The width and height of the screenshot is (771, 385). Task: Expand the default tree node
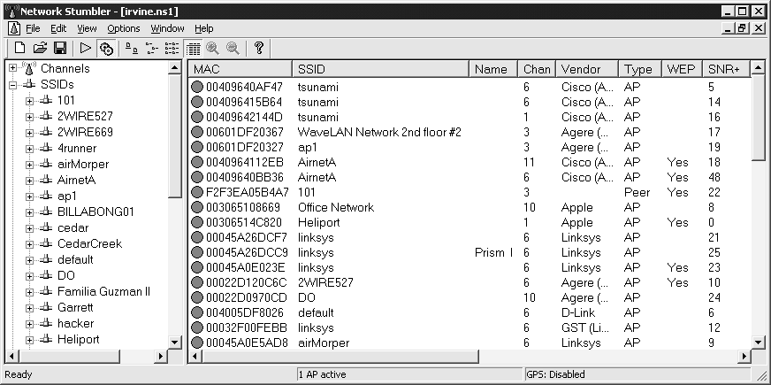[29, 260]
